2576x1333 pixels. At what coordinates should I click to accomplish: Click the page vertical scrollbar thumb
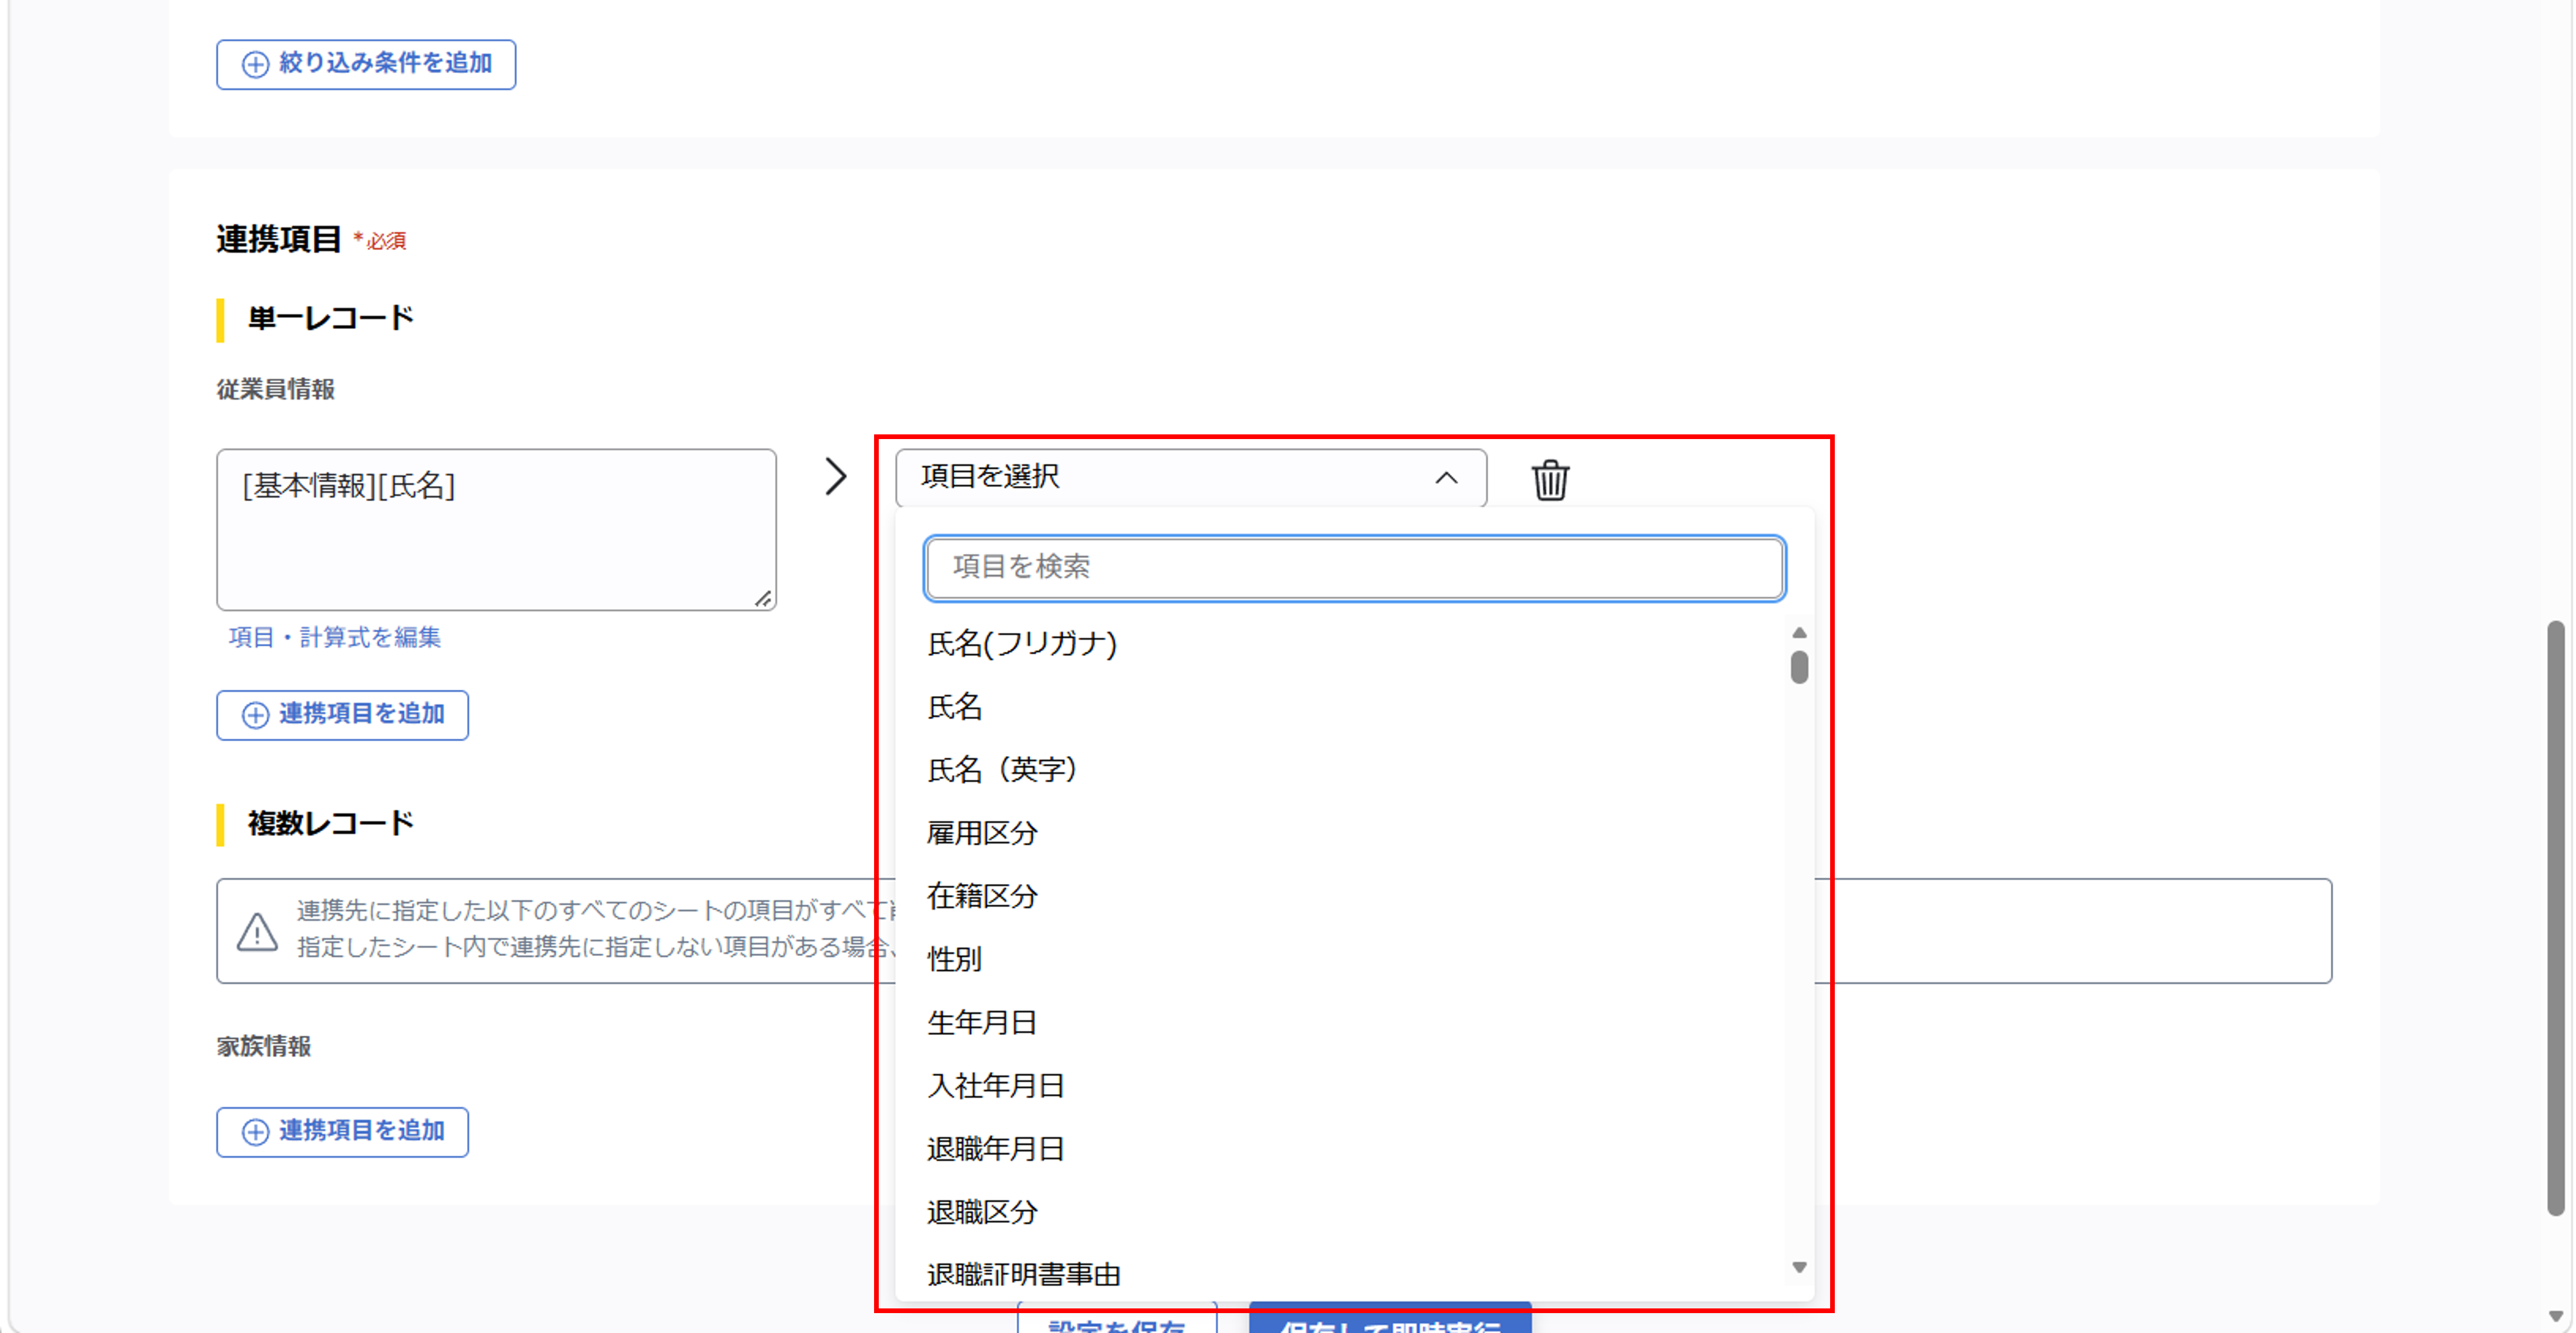pyautogui.click(x=2555, y=918)
